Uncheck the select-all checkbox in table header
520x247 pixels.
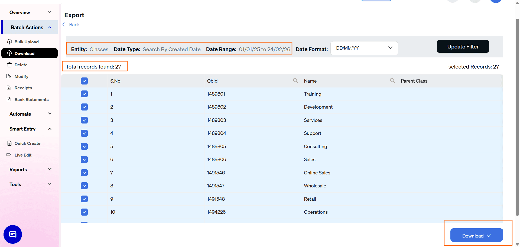pyautogui.click(x=84, y=81)
